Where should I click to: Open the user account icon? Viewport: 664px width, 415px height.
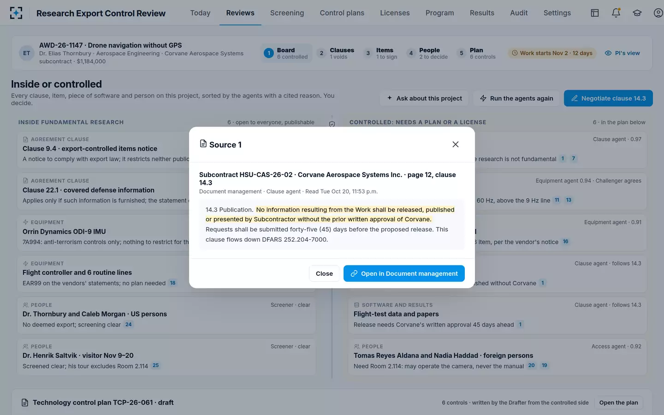point(658,13)
